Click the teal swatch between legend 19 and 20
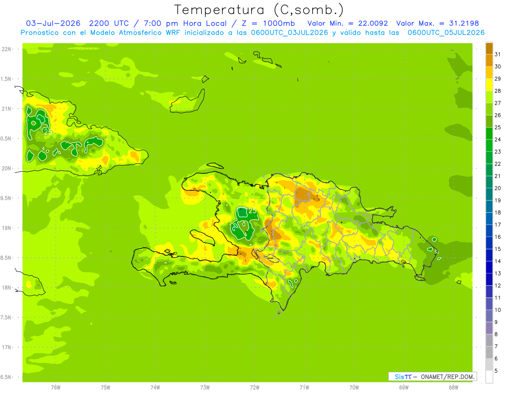This screenshot has width=509, height=393. click(x=489, y=194)
